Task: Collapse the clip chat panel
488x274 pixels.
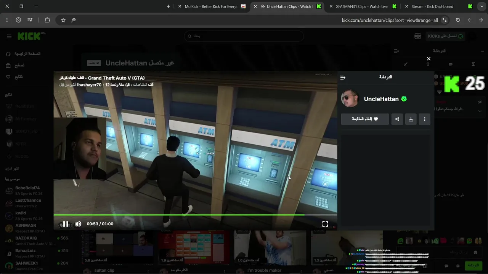Action: [343, 77]
